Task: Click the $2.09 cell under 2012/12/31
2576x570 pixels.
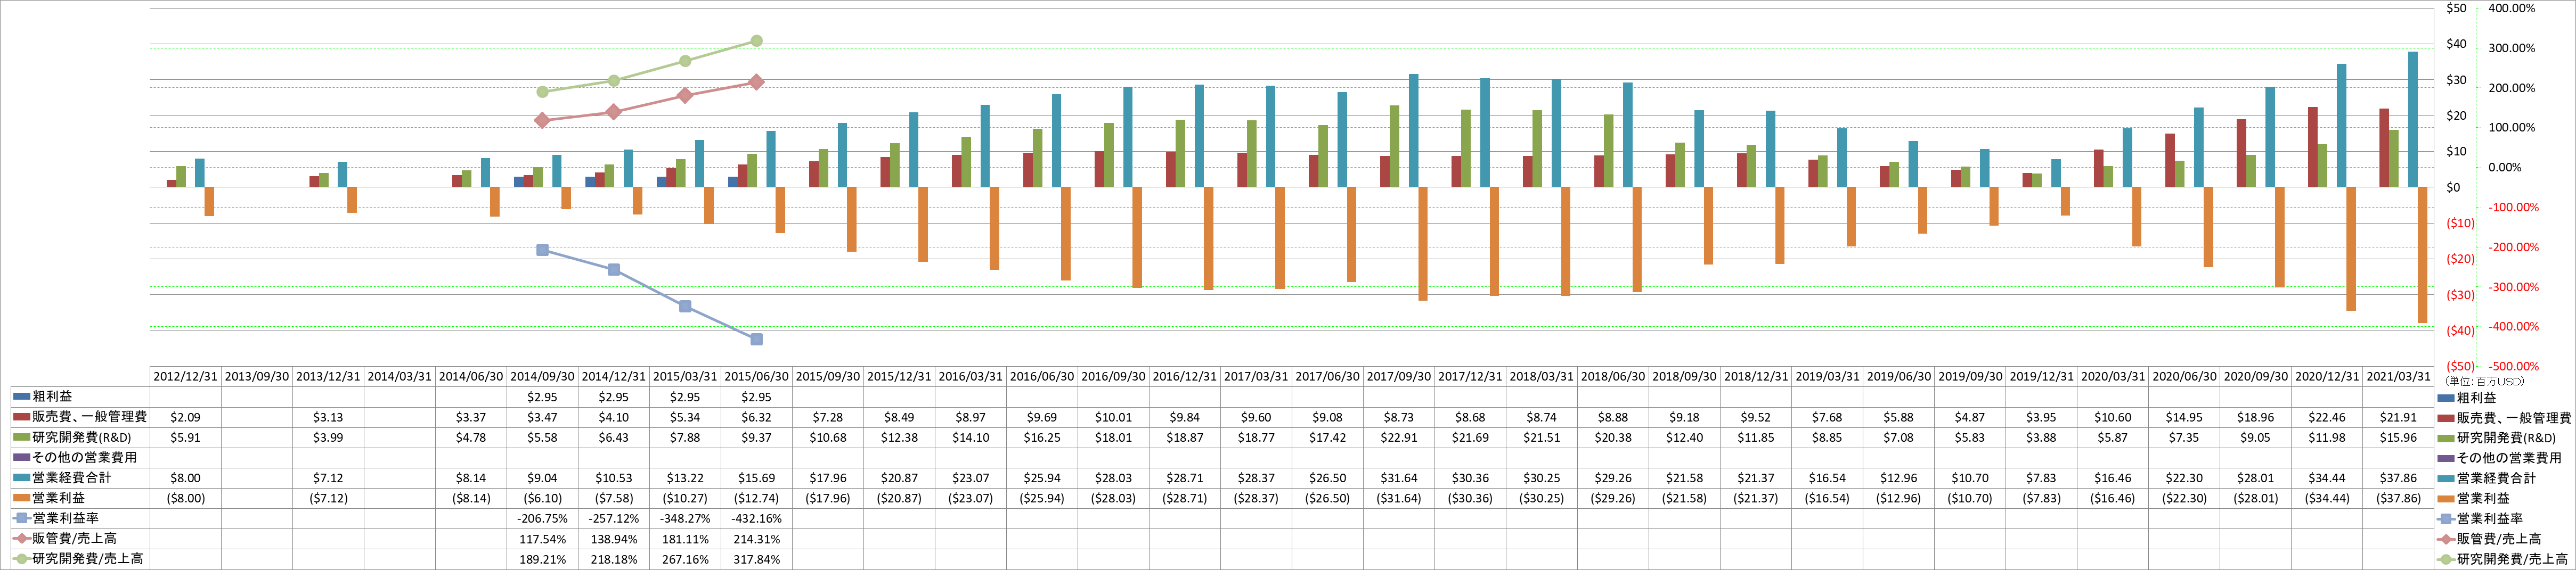Action: point(185,417)
